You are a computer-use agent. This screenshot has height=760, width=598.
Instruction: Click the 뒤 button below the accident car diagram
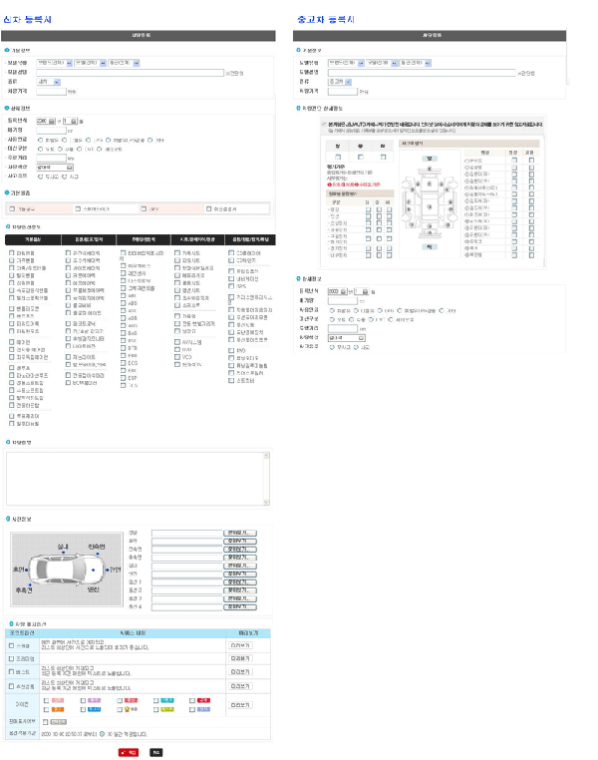coord(429,246)
